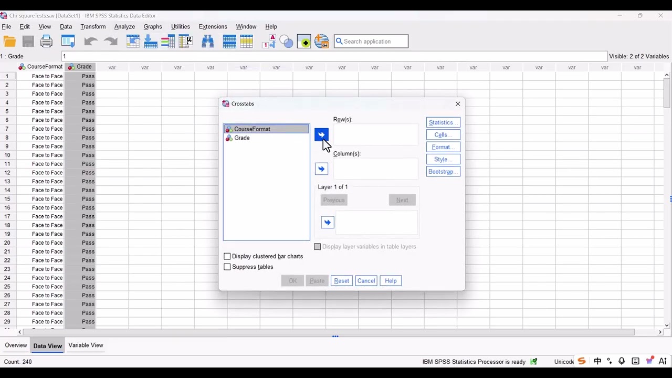Open the Graphs menu
Screen dimensions: 672x378
pos(153,27)
